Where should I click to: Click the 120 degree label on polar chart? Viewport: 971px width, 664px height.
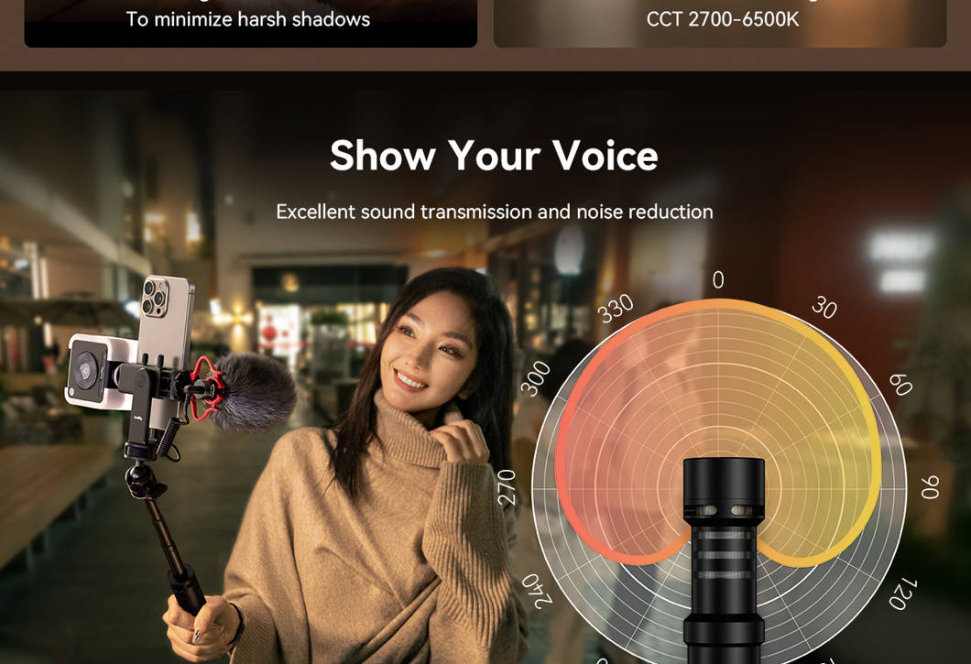click(903, 593)
